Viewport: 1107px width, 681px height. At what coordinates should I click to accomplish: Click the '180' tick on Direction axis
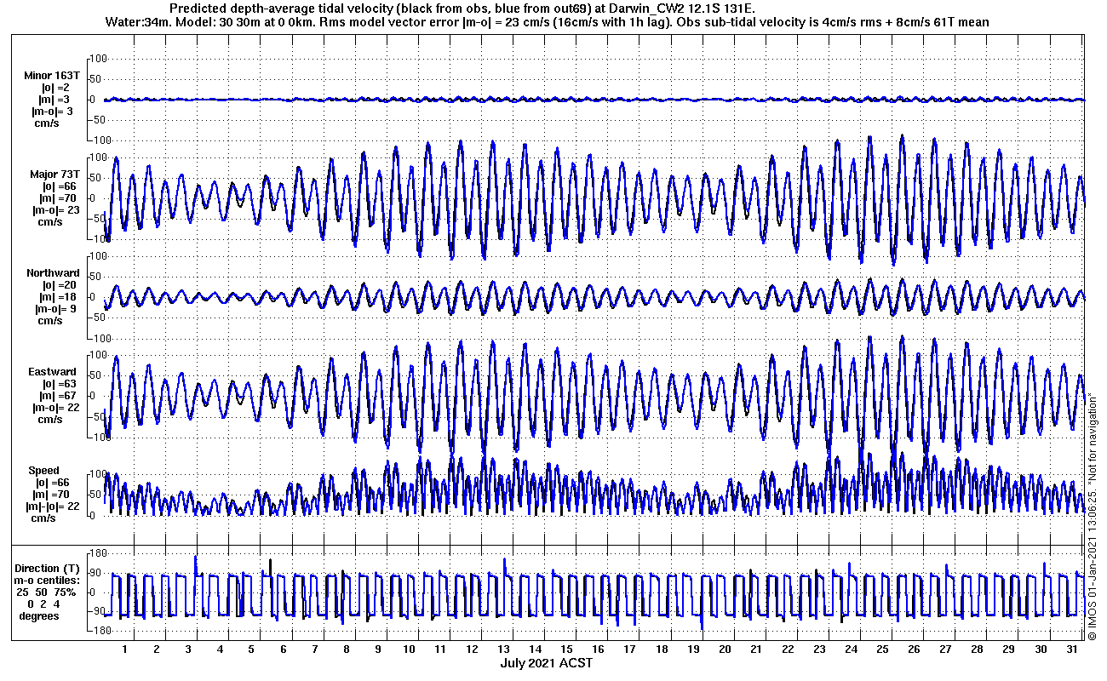(x=97, y=554)
